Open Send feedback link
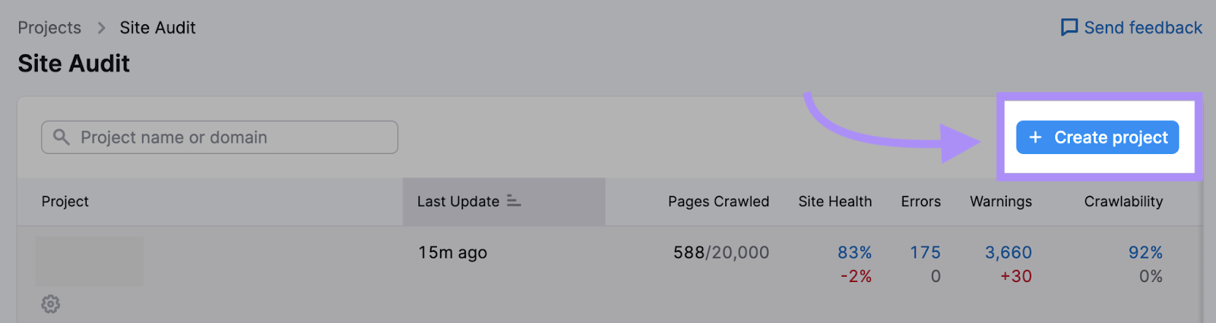 (1142, 28)
